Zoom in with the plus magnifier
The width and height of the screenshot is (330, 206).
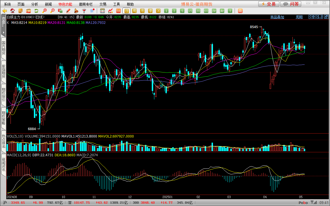[x=44, y=11]
